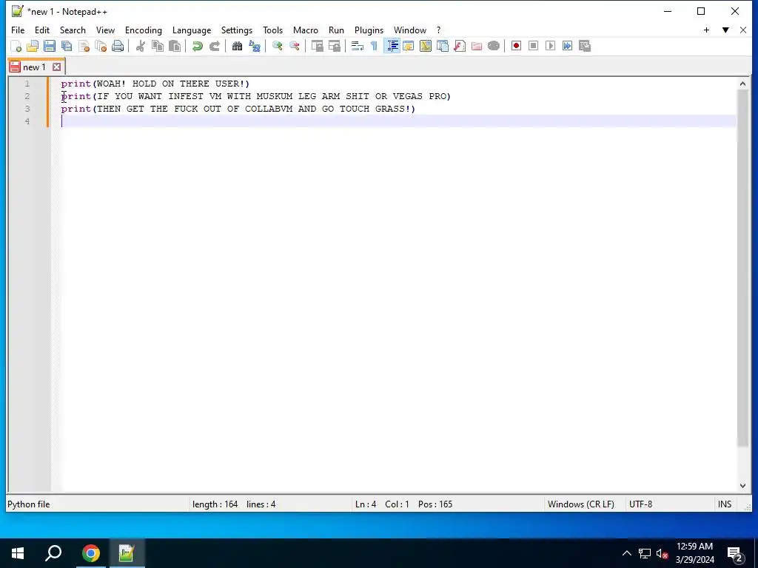Open the Plugins menu
758x568 pixels.
point(369,30)
